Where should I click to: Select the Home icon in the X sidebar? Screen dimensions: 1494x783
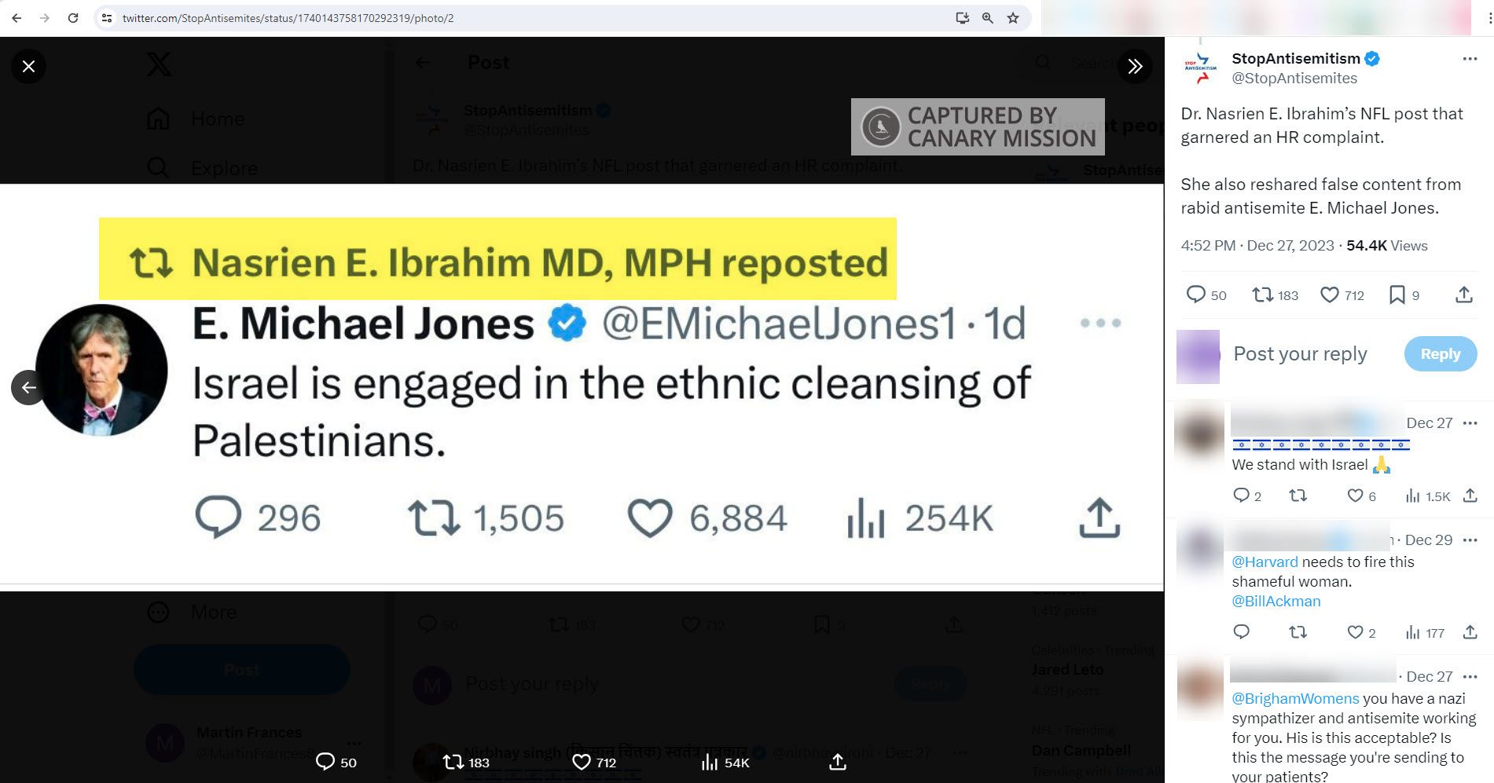click(x=158, y=118)
